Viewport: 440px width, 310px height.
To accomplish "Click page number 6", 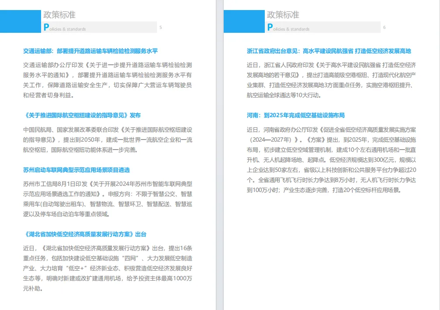I will pyautogui.click(x=384, y=27).
